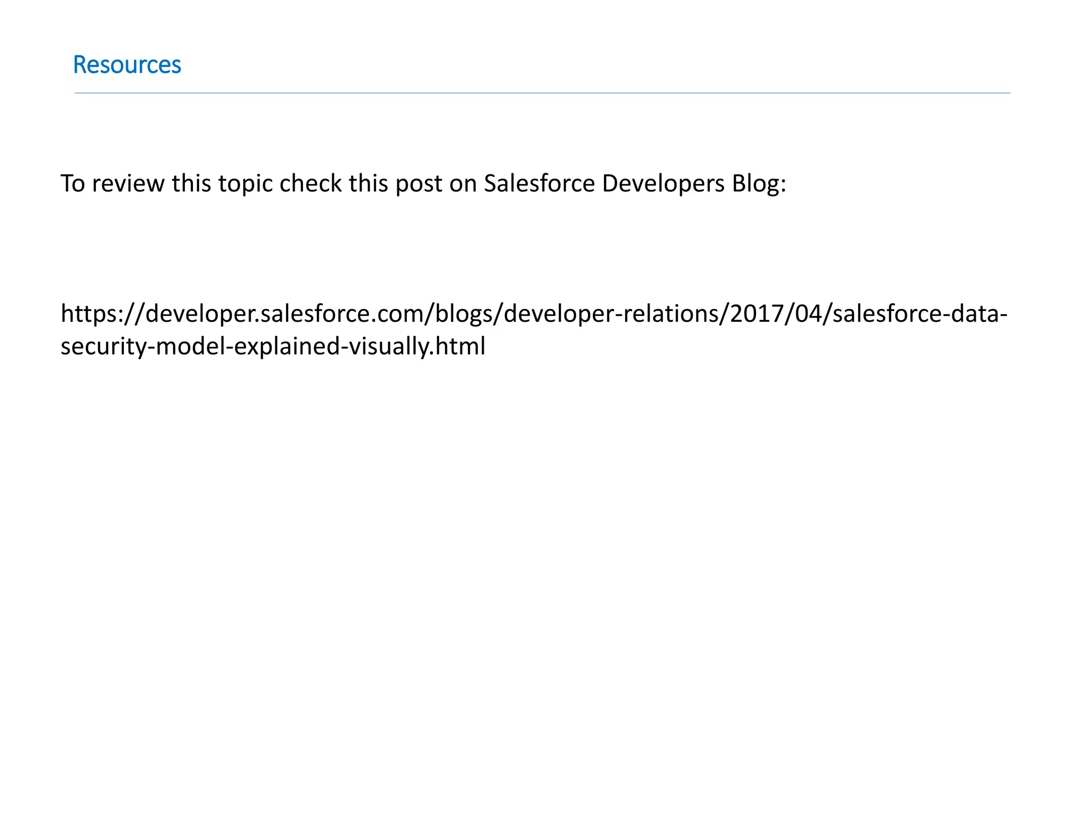Open the developer.salesforce.com blog URL
1085x814 pixels.
pyautogui.click(x=534, y=330)
